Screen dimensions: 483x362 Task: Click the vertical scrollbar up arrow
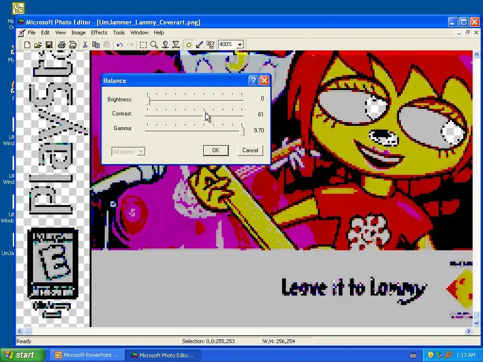pyautogui.click(x=476, y=55)
